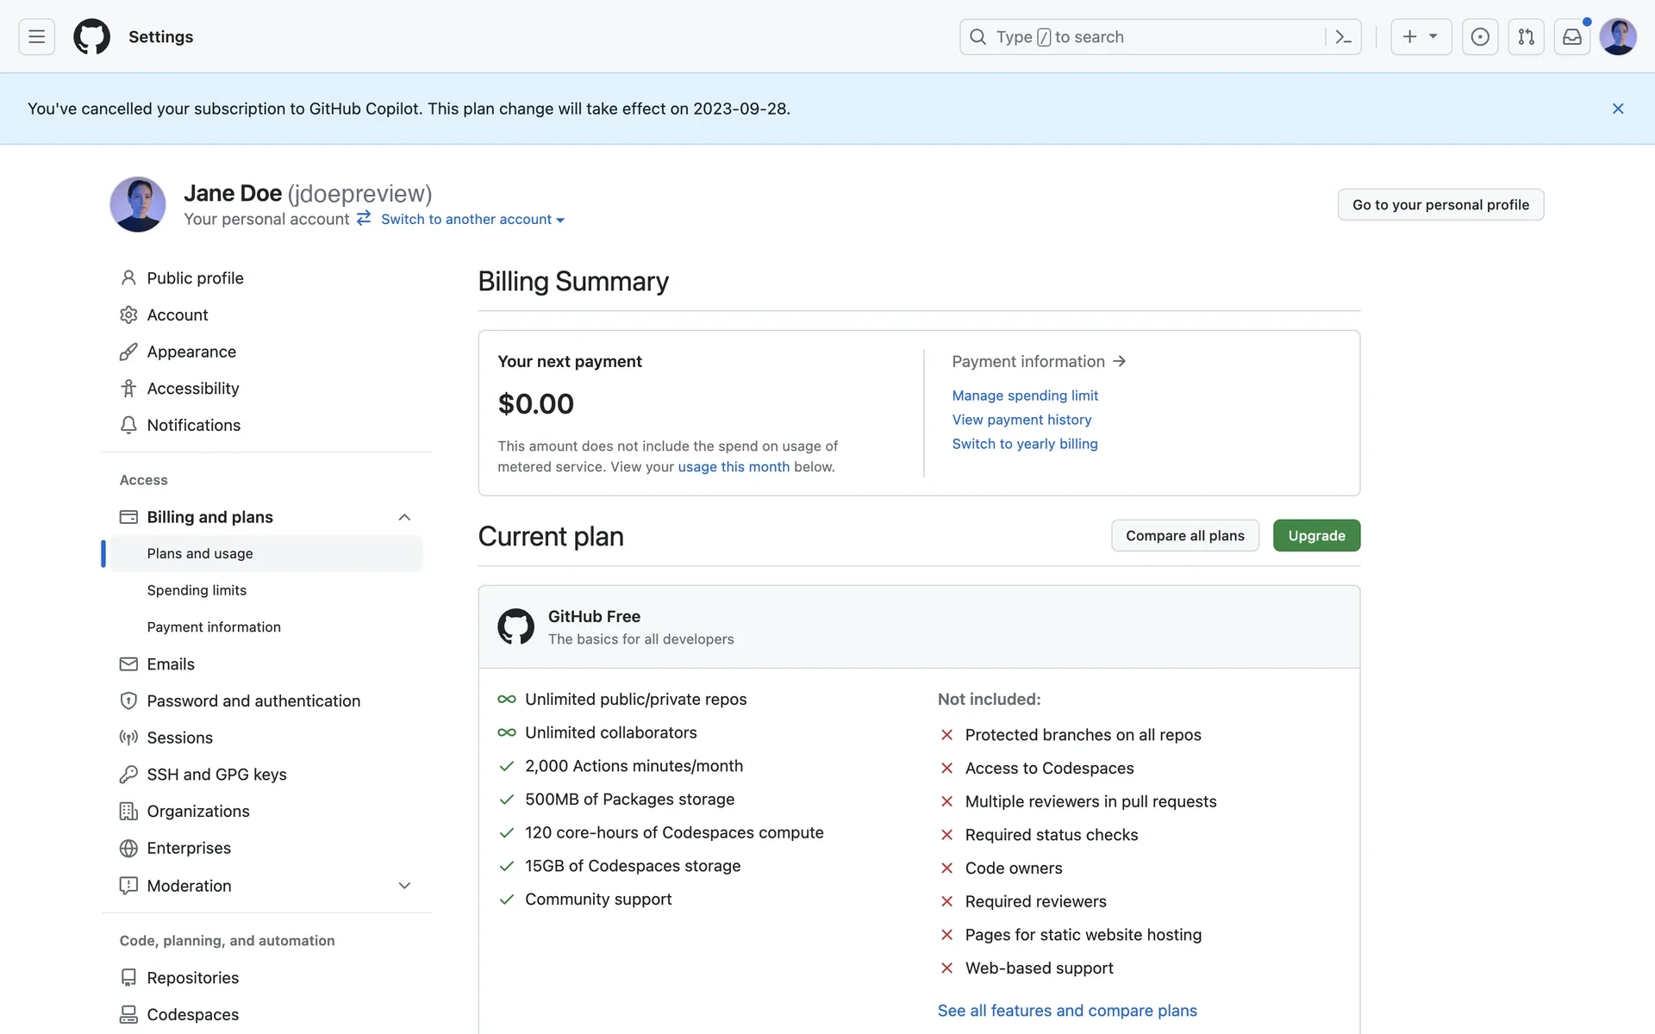Open Switch to another account dropdown
Image resolution: width=1655 pixels, height=1034 pixels.
click(x=472, y=220)
